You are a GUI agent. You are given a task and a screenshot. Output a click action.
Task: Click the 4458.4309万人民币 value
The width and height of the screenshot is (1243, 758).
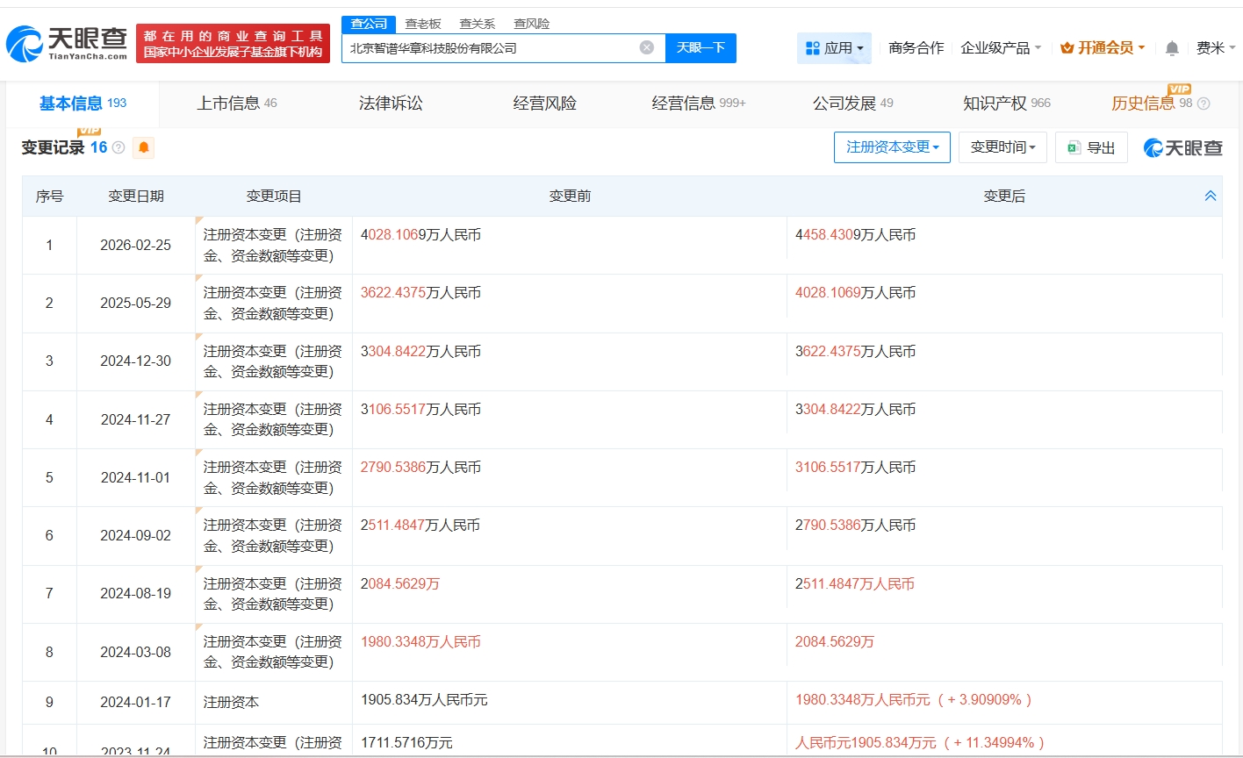(x=855, y=235)
